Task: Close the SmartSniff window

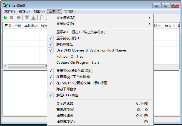Action: (175, 6)
